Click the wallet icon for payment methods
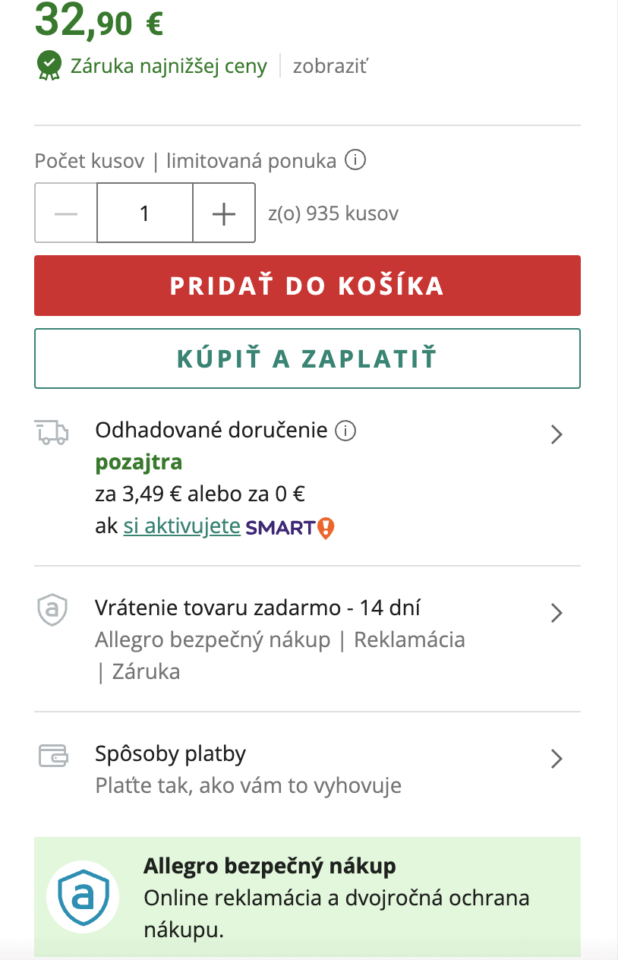Viewport: 618px width, 960px height. pyautogui.click(x=52, y=756)
